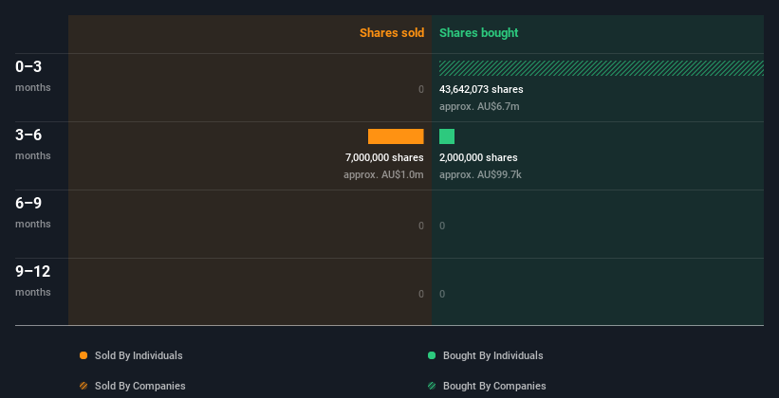Click the striped Sold By Companies legend icon
Screen dimensions: 779x398
83,386
